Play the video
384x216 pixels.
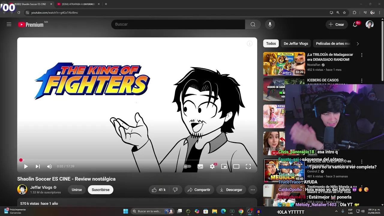tap(26, 166)
